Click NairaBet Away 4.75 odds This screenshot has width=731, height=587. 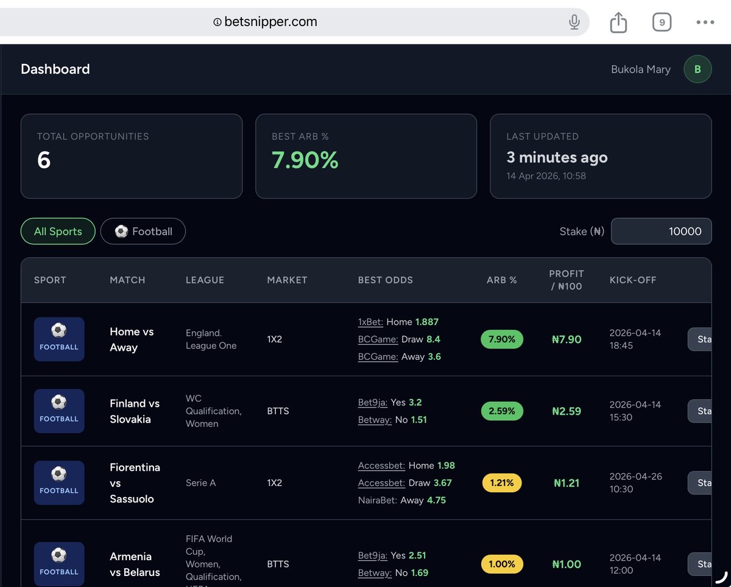[402, 501]
